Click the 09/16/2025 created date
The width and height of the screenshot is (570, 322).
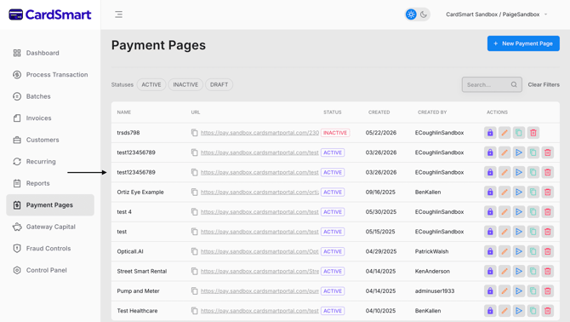click(x=380, y=193)
